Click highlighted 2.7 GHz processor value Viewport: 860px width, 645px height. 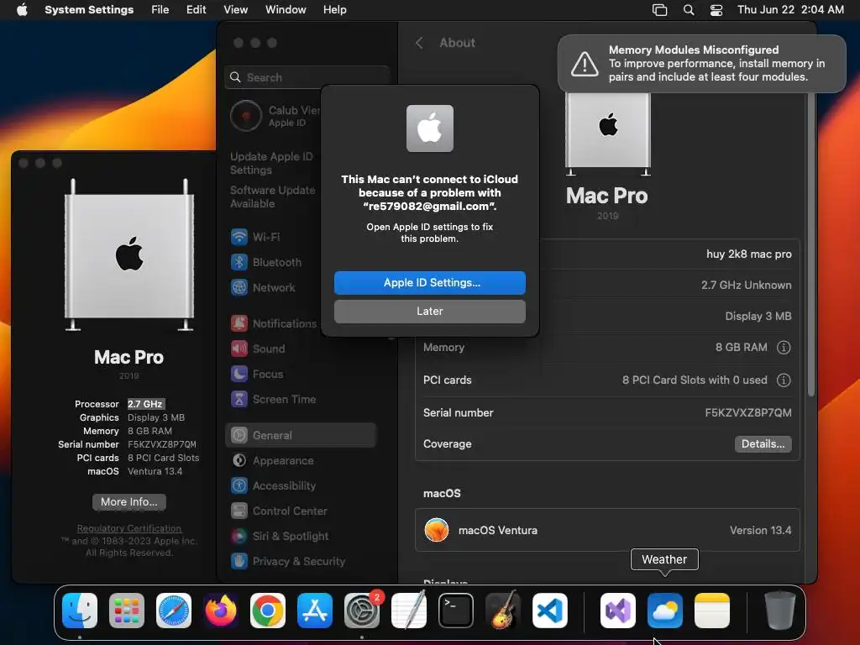coord(145,404)
